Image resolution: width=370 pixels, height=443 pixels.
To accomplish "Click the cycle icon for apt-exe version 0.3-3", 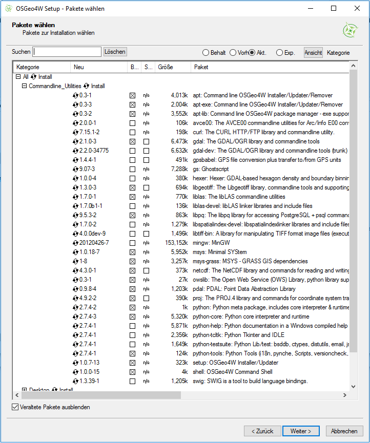I will [75, 105].
